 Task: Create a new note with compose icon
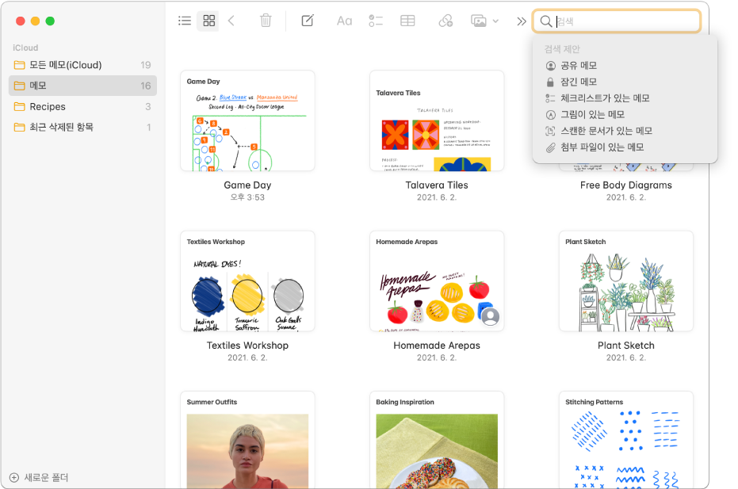coord(308,21)
